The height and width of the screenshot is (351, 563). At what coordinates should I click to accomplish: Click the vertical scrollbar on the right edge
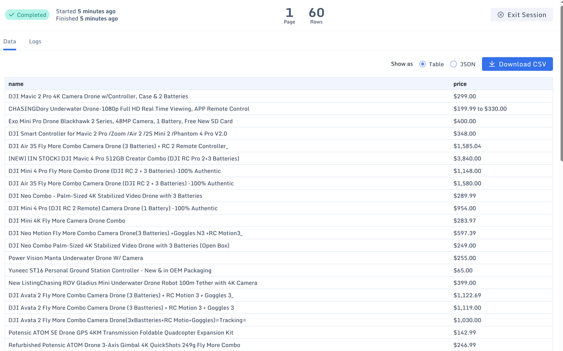[561, 88]
